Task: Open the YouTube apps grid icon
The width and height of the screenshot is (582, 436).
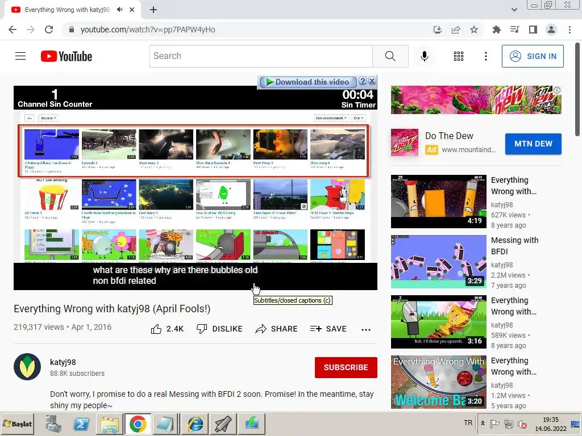Action: pos(459,56)
